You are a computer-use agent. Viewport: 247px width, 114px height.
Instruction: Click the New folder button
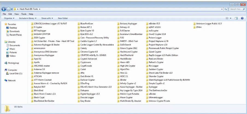tap(63, 18)
